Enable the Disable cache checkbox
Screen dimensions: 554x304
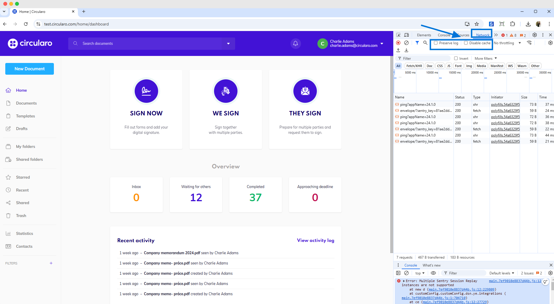[x=466, y=43]
